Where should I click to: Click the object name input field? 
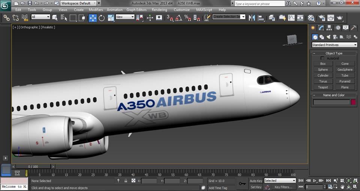click(x=331, y=102)
